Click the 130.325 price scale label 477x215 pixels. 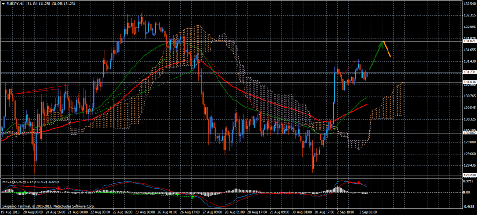click(469, 119)
